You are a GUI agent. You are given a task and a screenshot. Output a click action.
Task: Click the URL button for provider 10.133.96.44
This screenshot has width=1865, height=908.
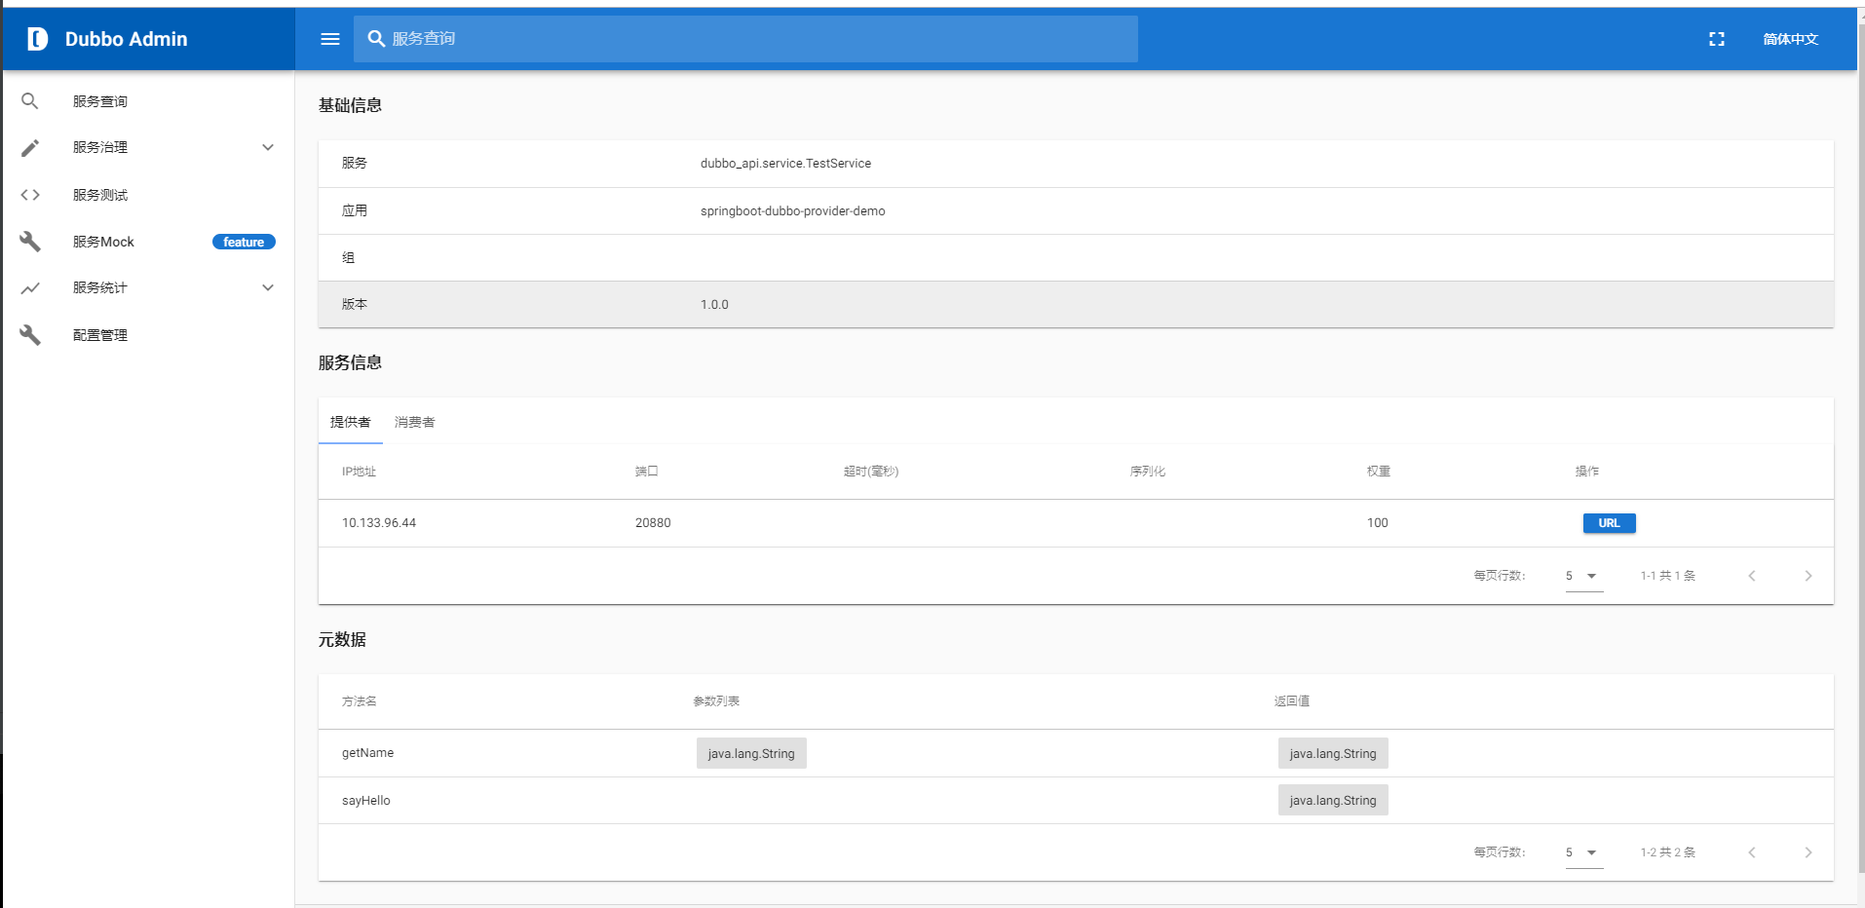pyautogui.click(x=1609, y=523)
